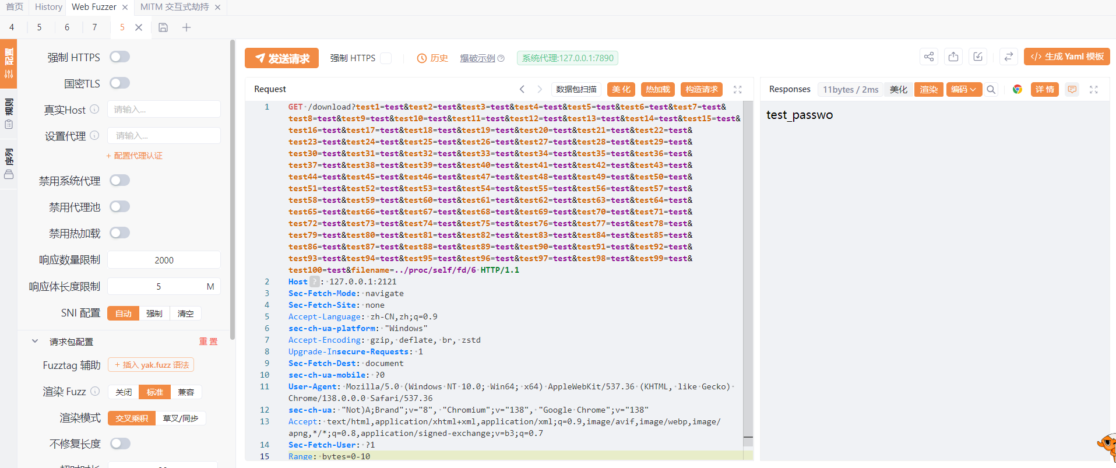Click the swap arrows icon in top toolbar

tap(1008, 57)
